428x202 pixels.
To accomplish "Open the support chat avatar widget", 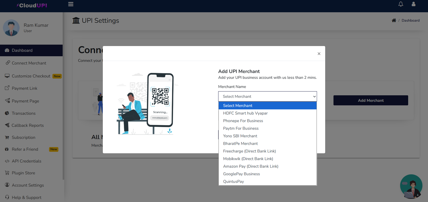I will coord(411,186).
